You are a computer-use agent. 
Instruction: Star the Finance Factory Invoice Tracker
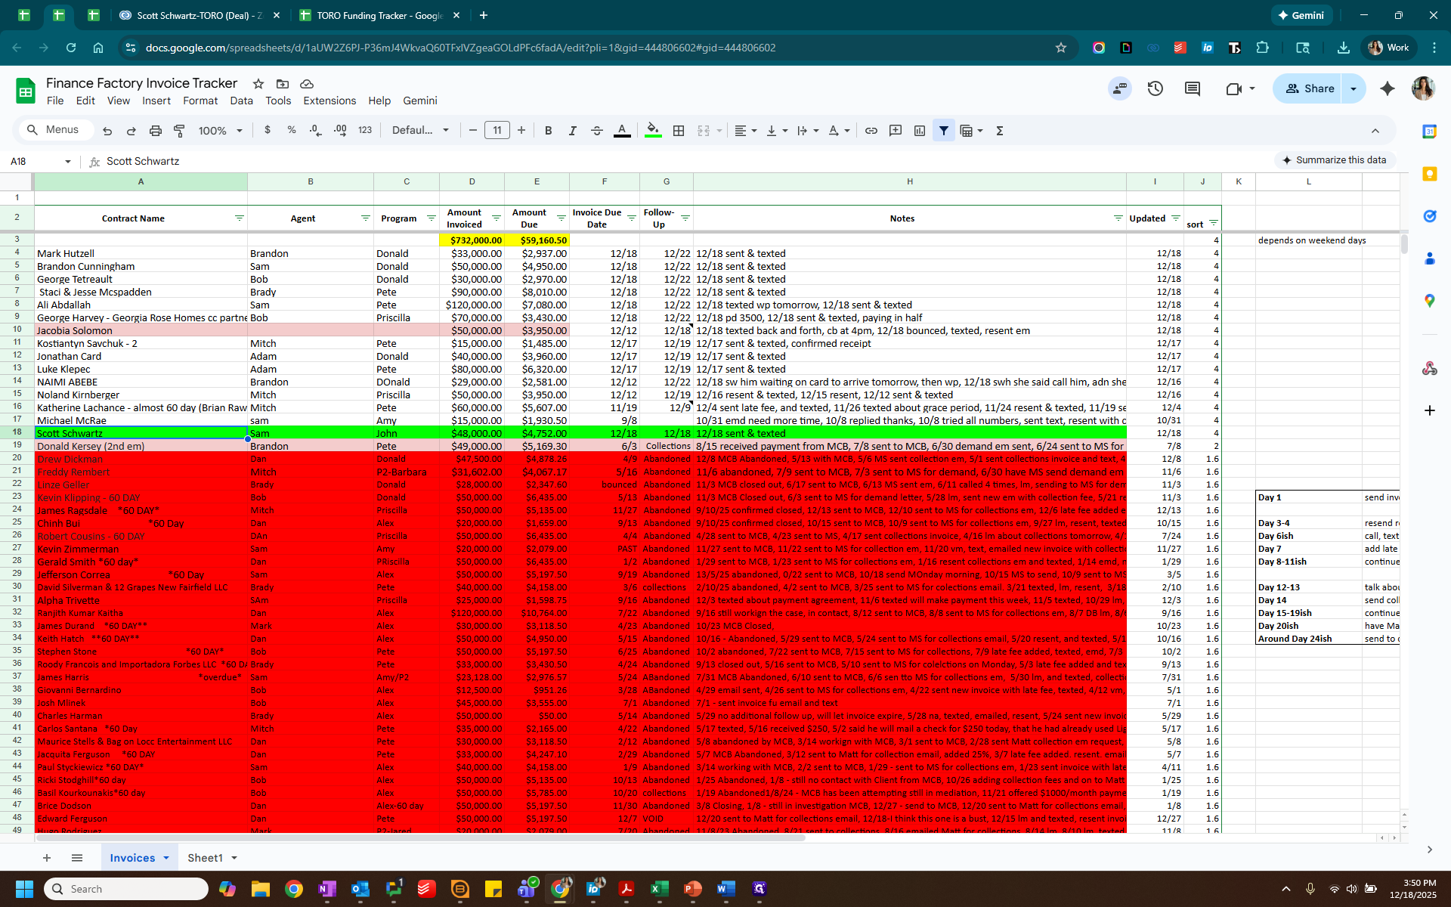click(258, 83)
